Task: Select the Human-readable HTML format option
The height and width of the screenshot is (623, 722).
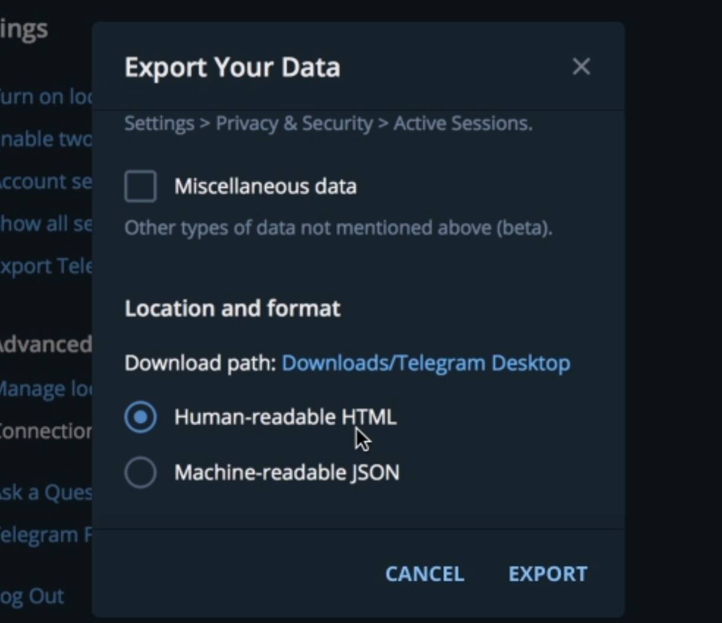Action: pos(141,417)
